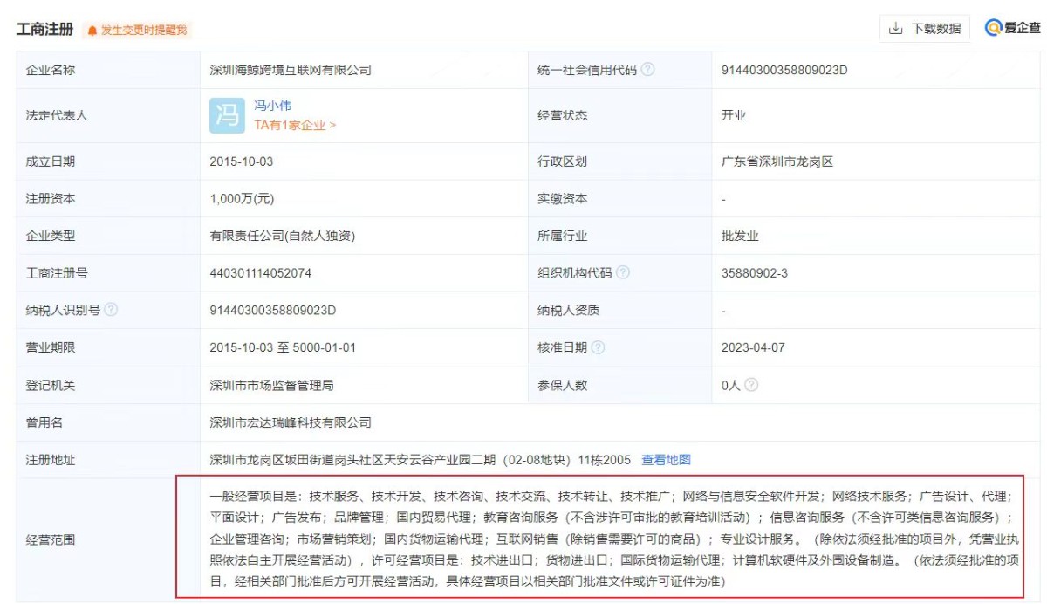Click help icon beside 0人 insured count
The height and width of the screenshot is (604, 1047).
click(751, 385)
